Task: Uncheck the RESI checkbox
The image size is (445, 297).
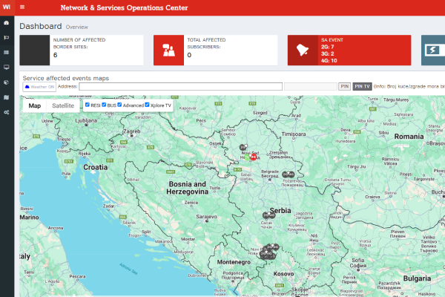Action: click(x=87, y=105)
